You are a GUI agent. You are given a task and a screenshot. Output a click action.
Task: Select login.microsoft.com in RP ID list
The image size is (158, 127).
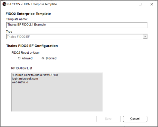(x=25, y=79)
